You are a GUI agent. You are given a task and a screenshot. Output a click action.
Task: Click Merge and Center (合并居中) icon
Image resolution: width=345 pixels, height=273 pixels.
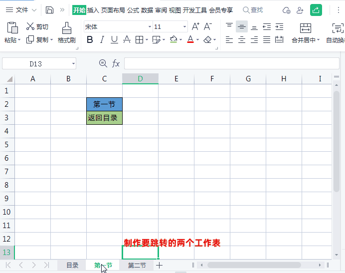(x=306, y=28)
